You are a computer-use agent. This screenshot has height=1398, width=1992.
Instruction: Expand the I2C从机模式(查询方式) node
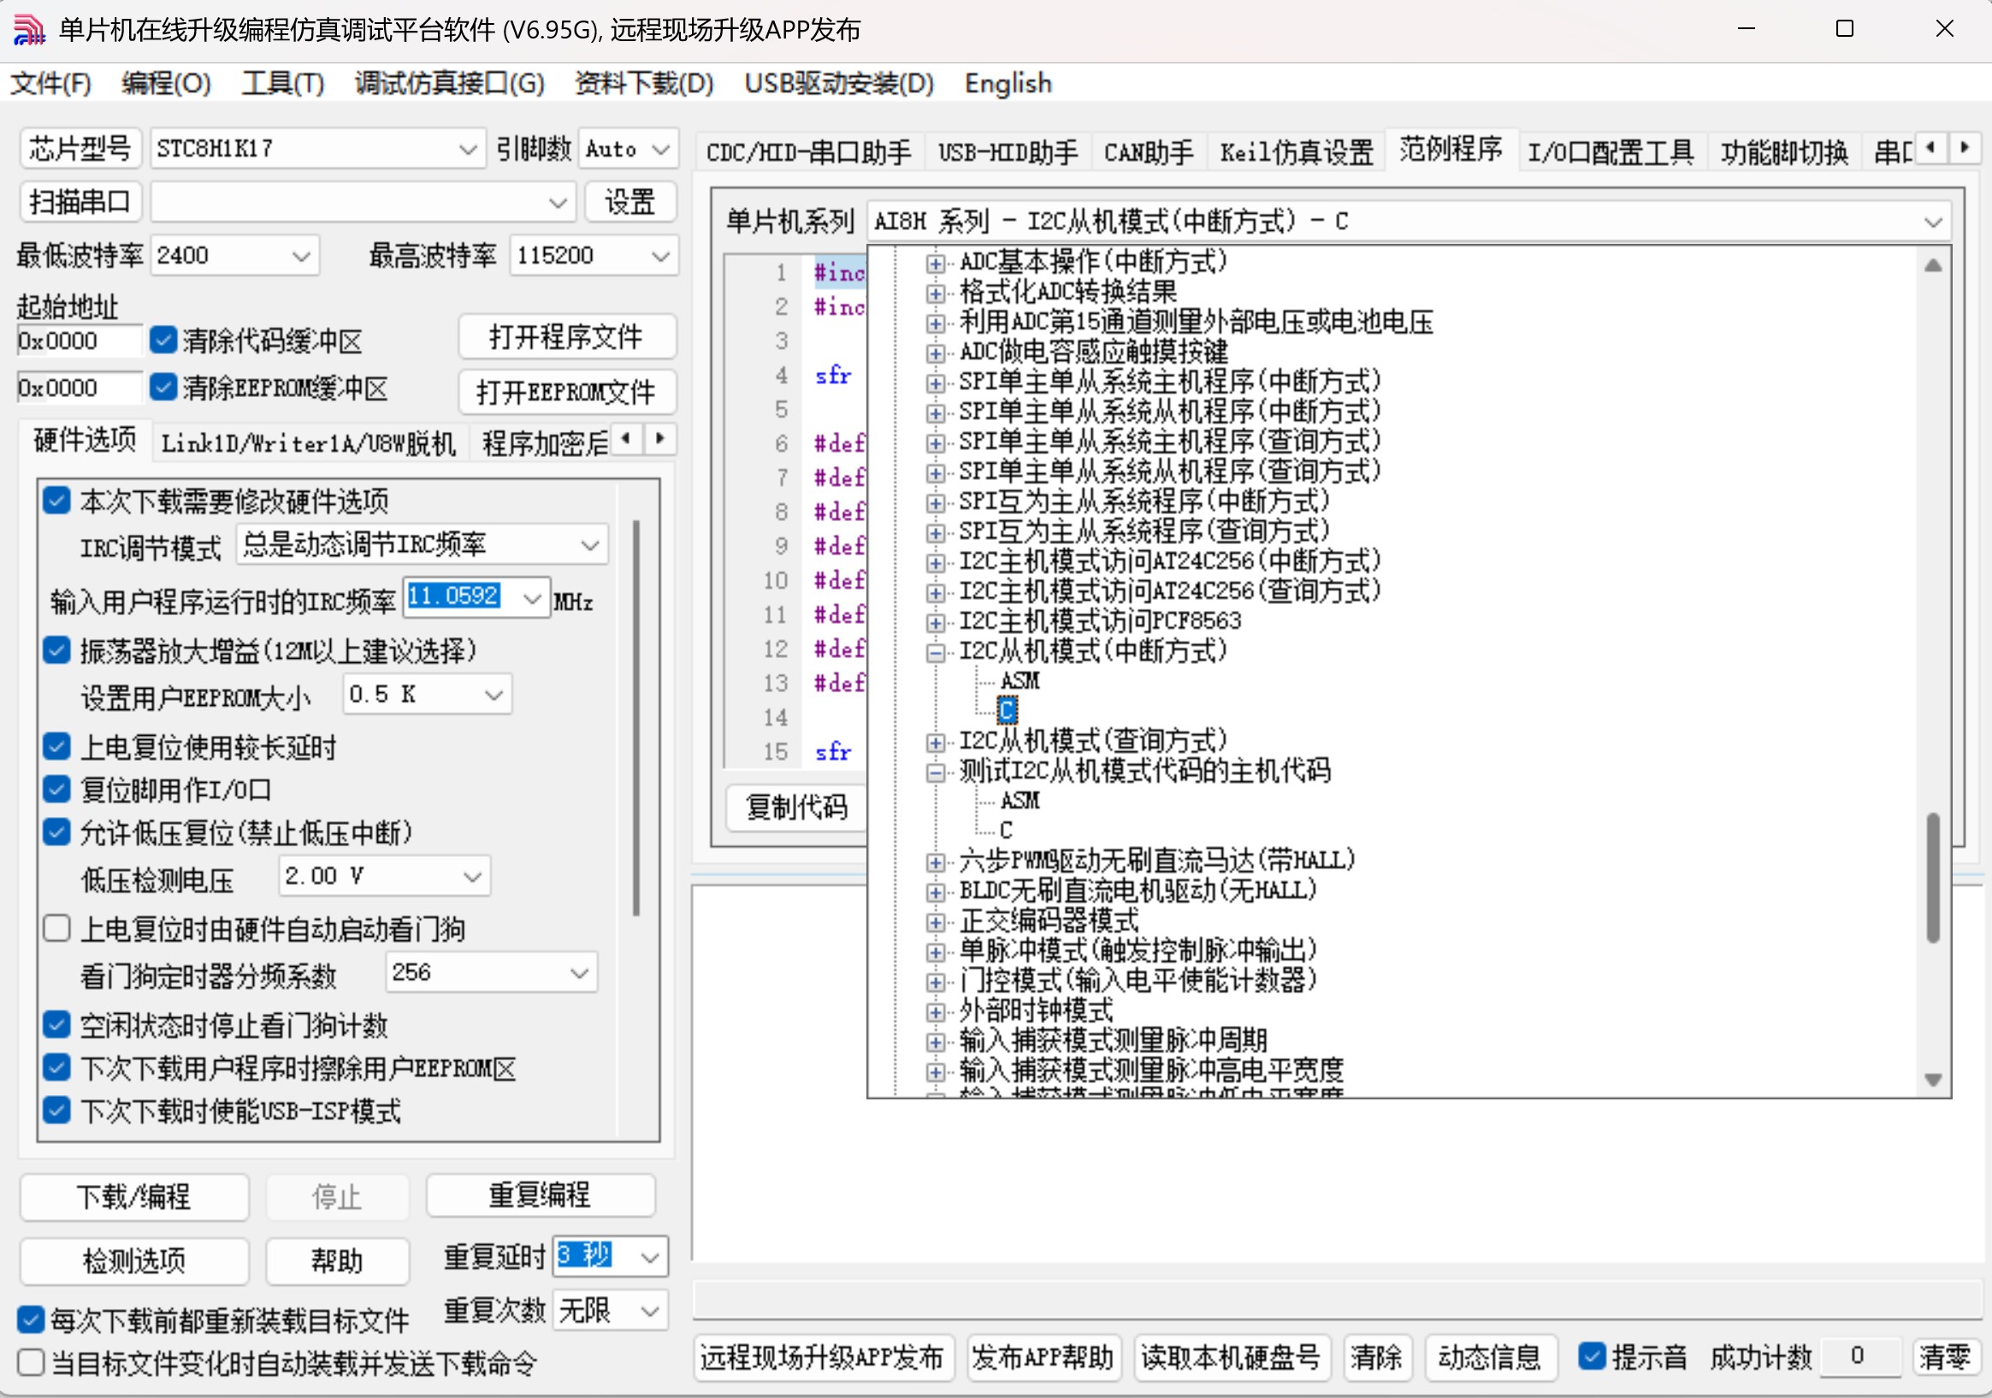pos(935,743)
